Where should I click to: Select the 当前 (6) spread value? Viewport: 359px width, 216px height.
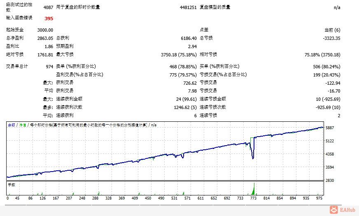click(332, 30)
